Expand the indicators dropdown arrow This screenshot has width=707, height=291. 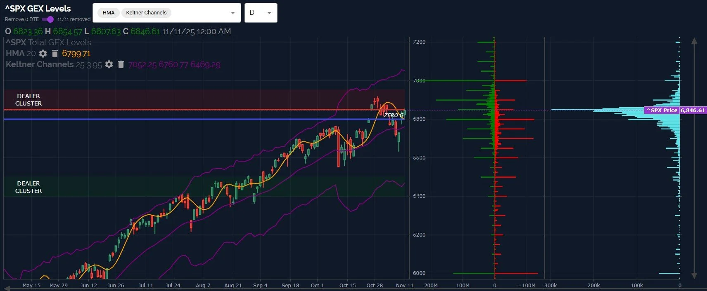[x=233, y=13]
